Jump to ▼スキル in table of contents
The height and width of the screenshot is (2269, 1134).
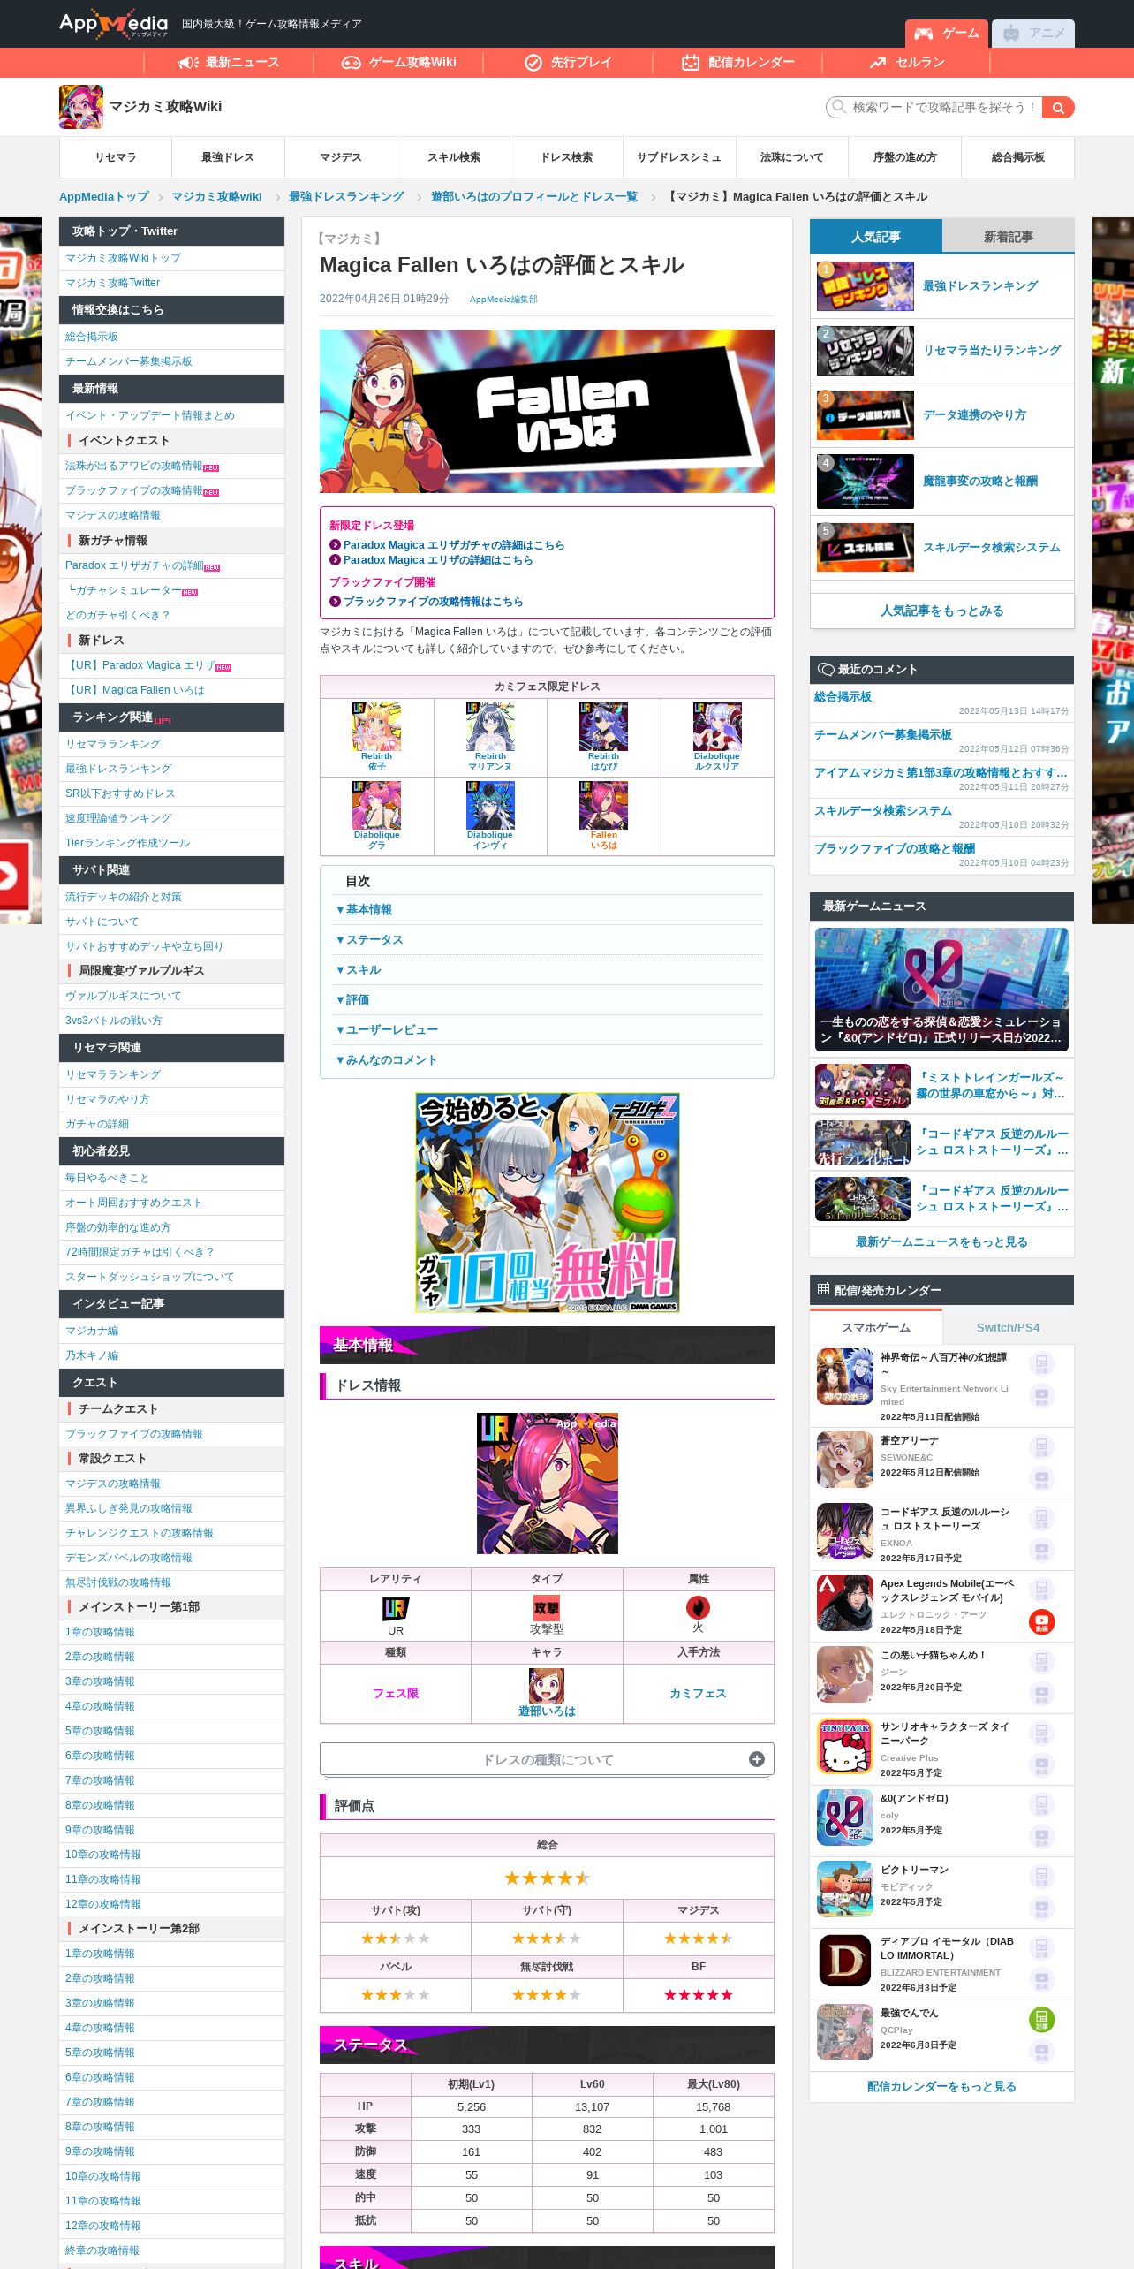coord(359,969)
